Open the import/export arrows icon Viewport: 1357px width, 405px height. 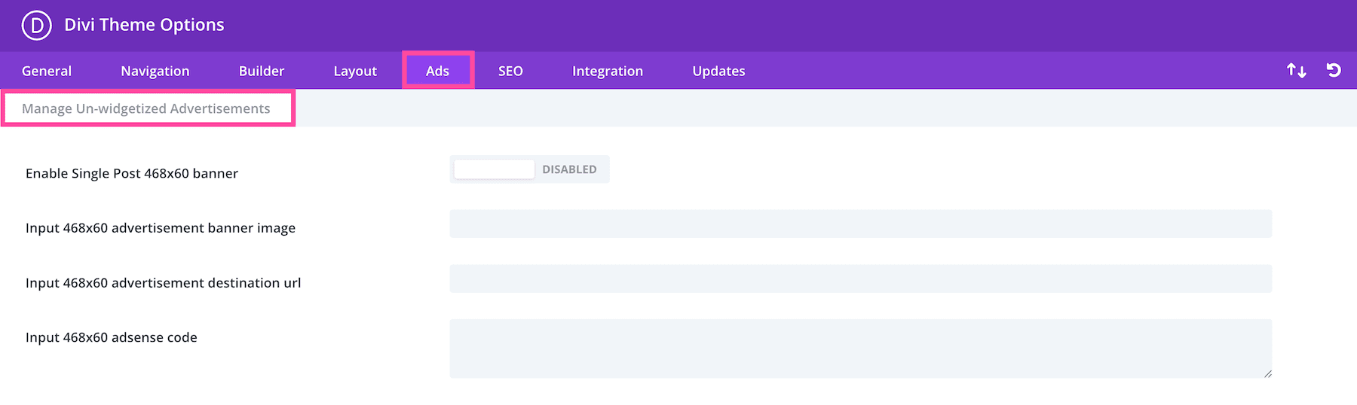(x=1296, y=70)
